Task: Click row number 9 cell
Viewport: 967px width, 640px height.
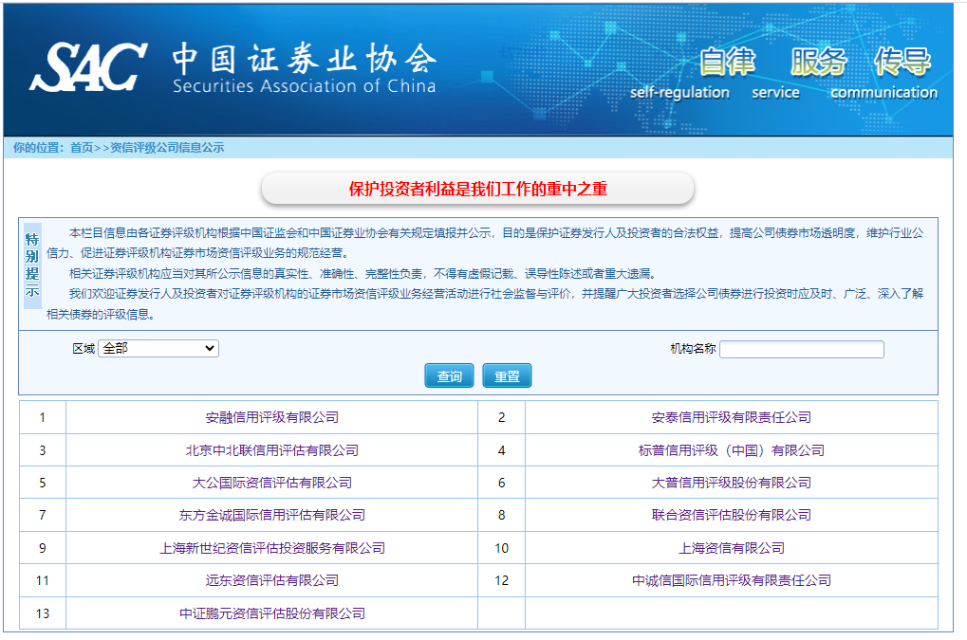Action: tap(42, 548)
